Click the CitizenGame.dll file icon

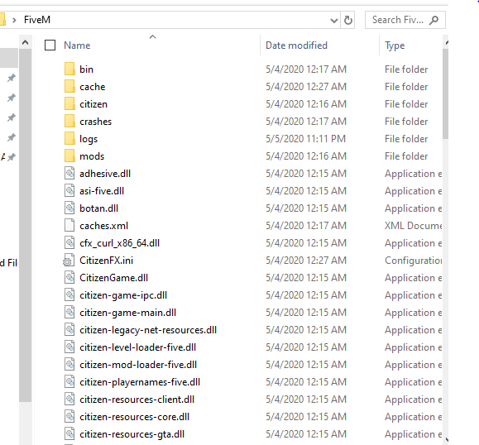[x=69, y=278]
